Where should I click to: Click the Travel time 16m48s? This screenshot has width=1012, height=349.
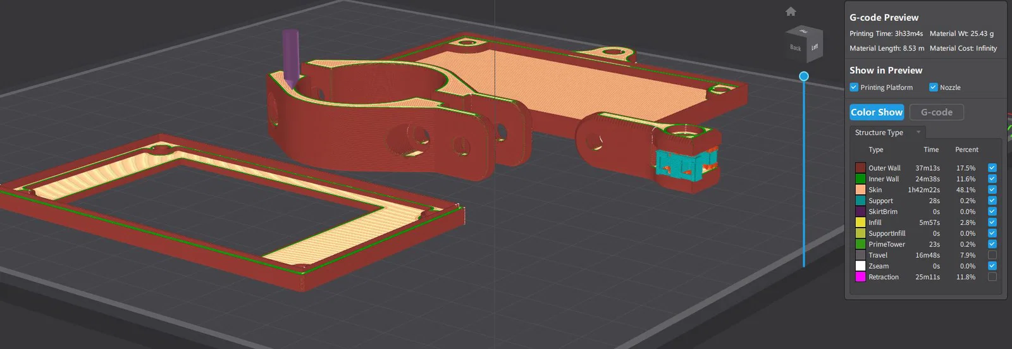click(927, 255)
